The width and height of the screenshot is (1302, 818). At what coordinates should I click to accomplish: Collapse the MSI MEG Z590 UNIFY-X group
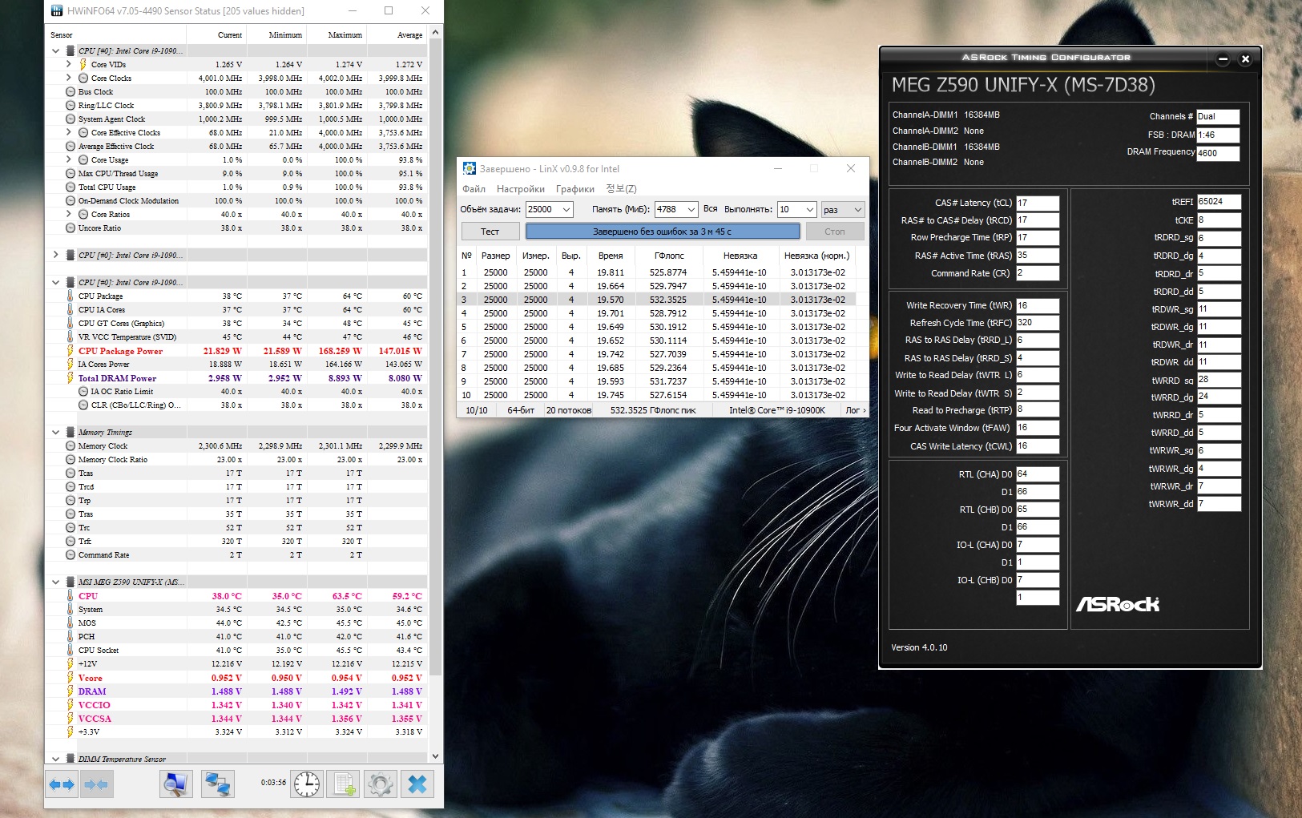(x=55, y=582)
